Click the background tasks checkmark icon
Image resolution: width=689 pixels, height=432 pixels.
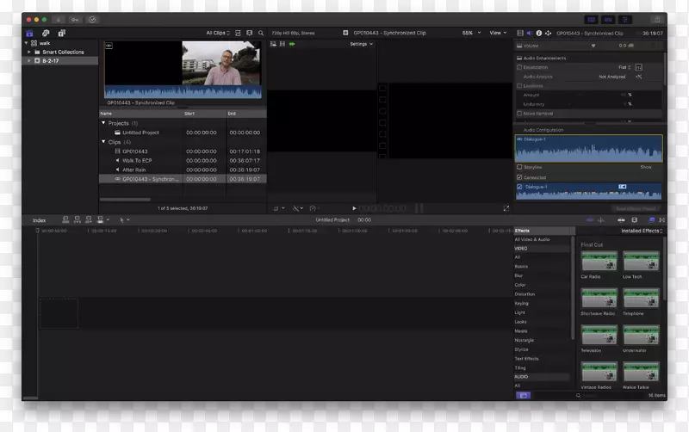point(92,18)
